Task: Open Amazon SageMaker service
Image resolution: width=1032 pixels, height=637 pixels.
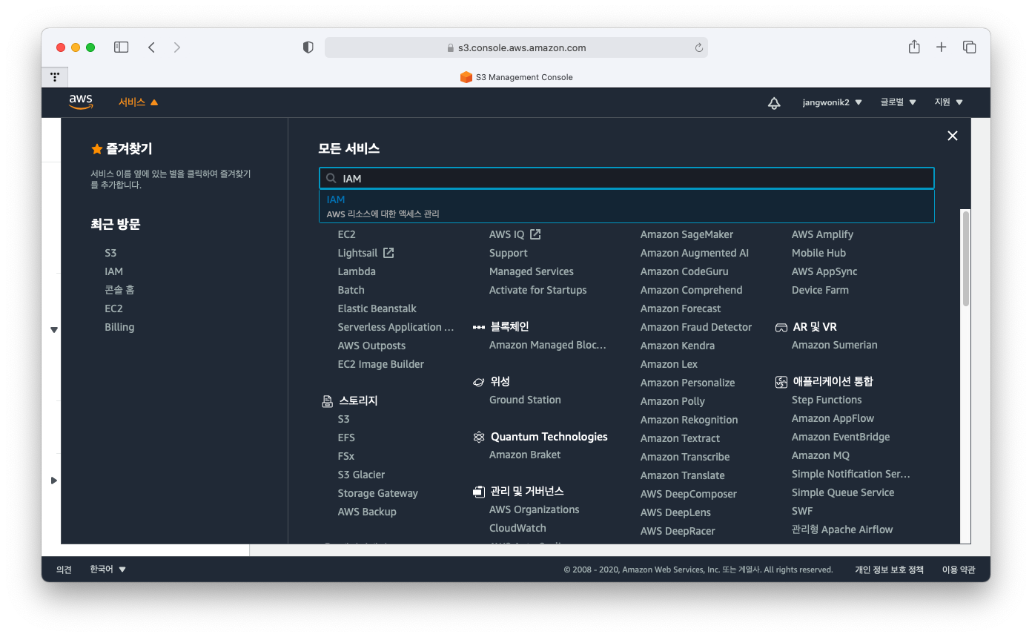Action: coord(687,234)
